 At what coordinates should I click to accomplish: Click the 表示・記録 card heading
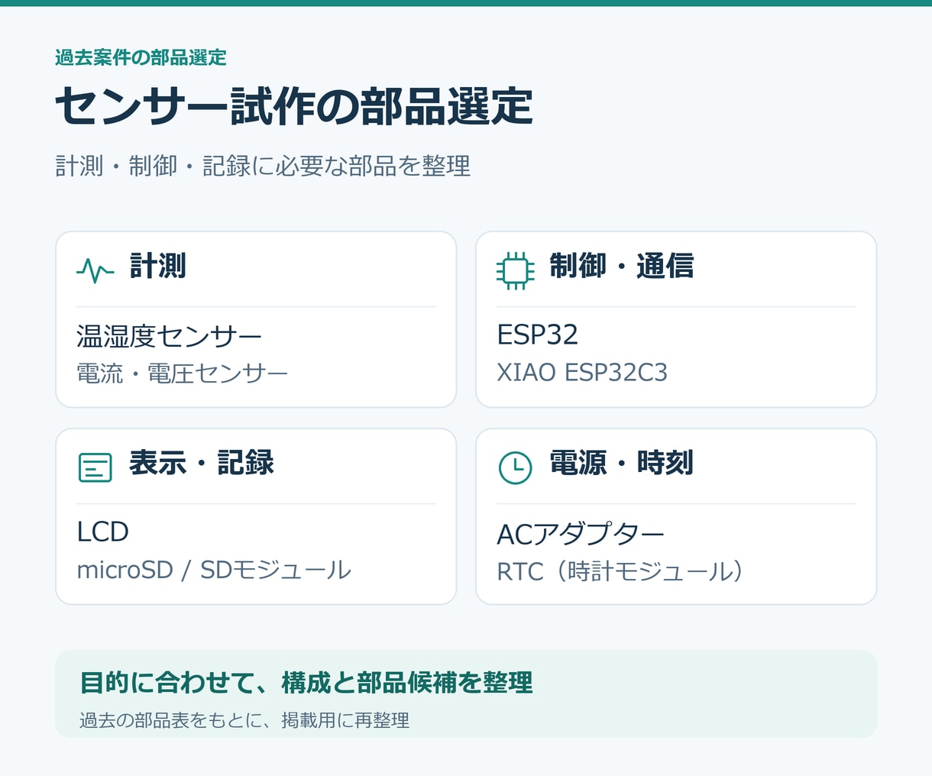[202, 463]
